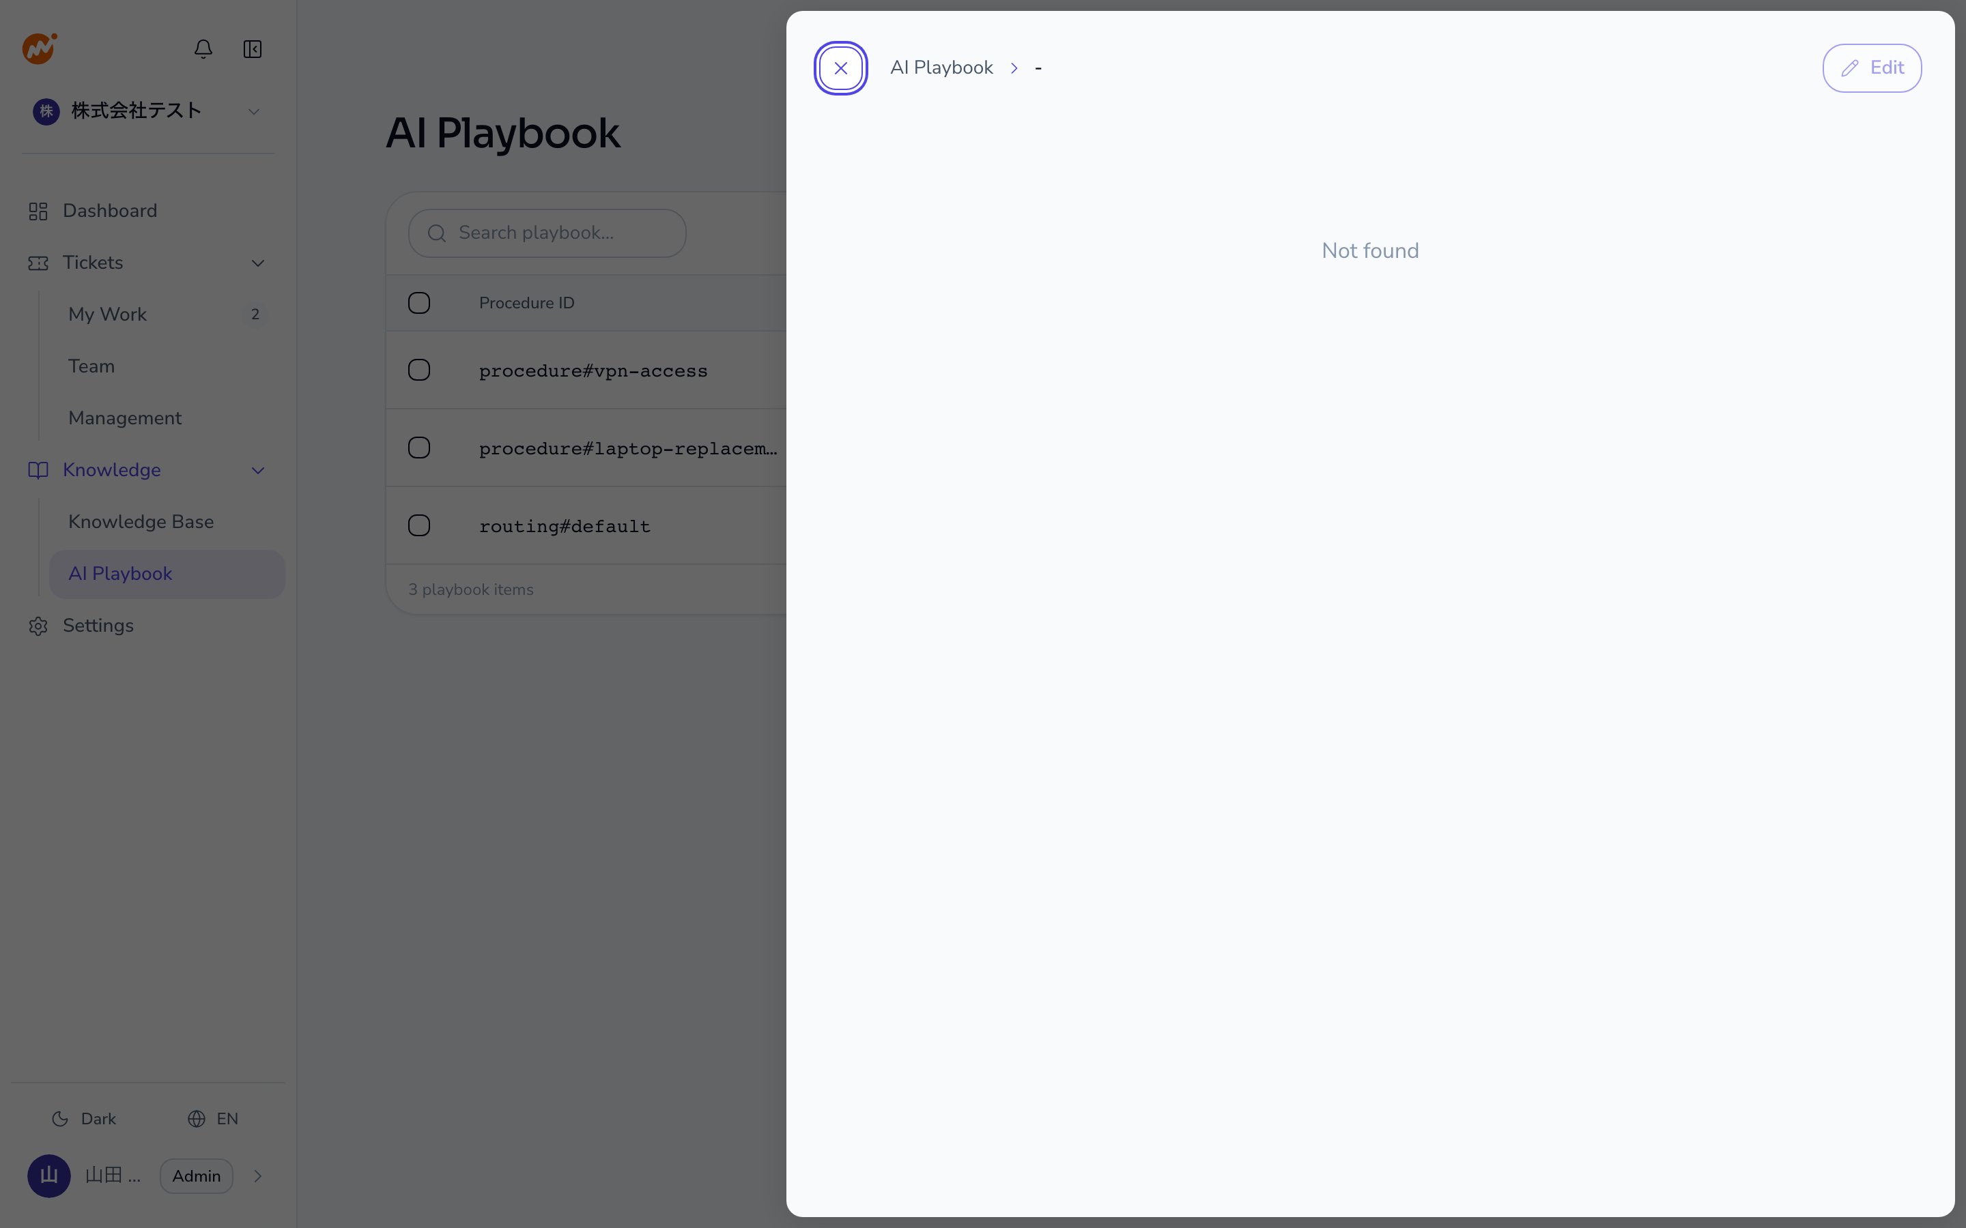Open Team tickets
This screenshot has width=1966, height=1228.
tap(167, 366)
